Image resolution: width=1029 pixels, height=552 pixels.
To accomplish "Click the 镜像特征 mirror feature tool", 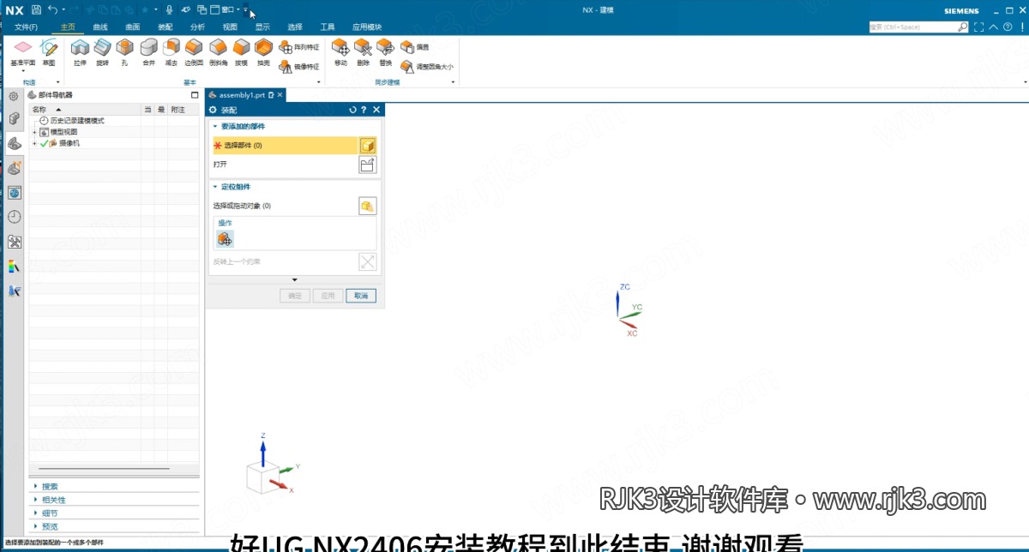I will (x=298, y=66).
